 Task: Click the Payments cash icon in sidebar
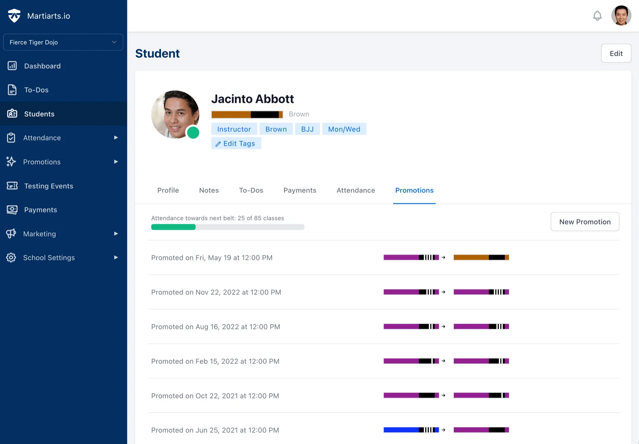(12, 210)
